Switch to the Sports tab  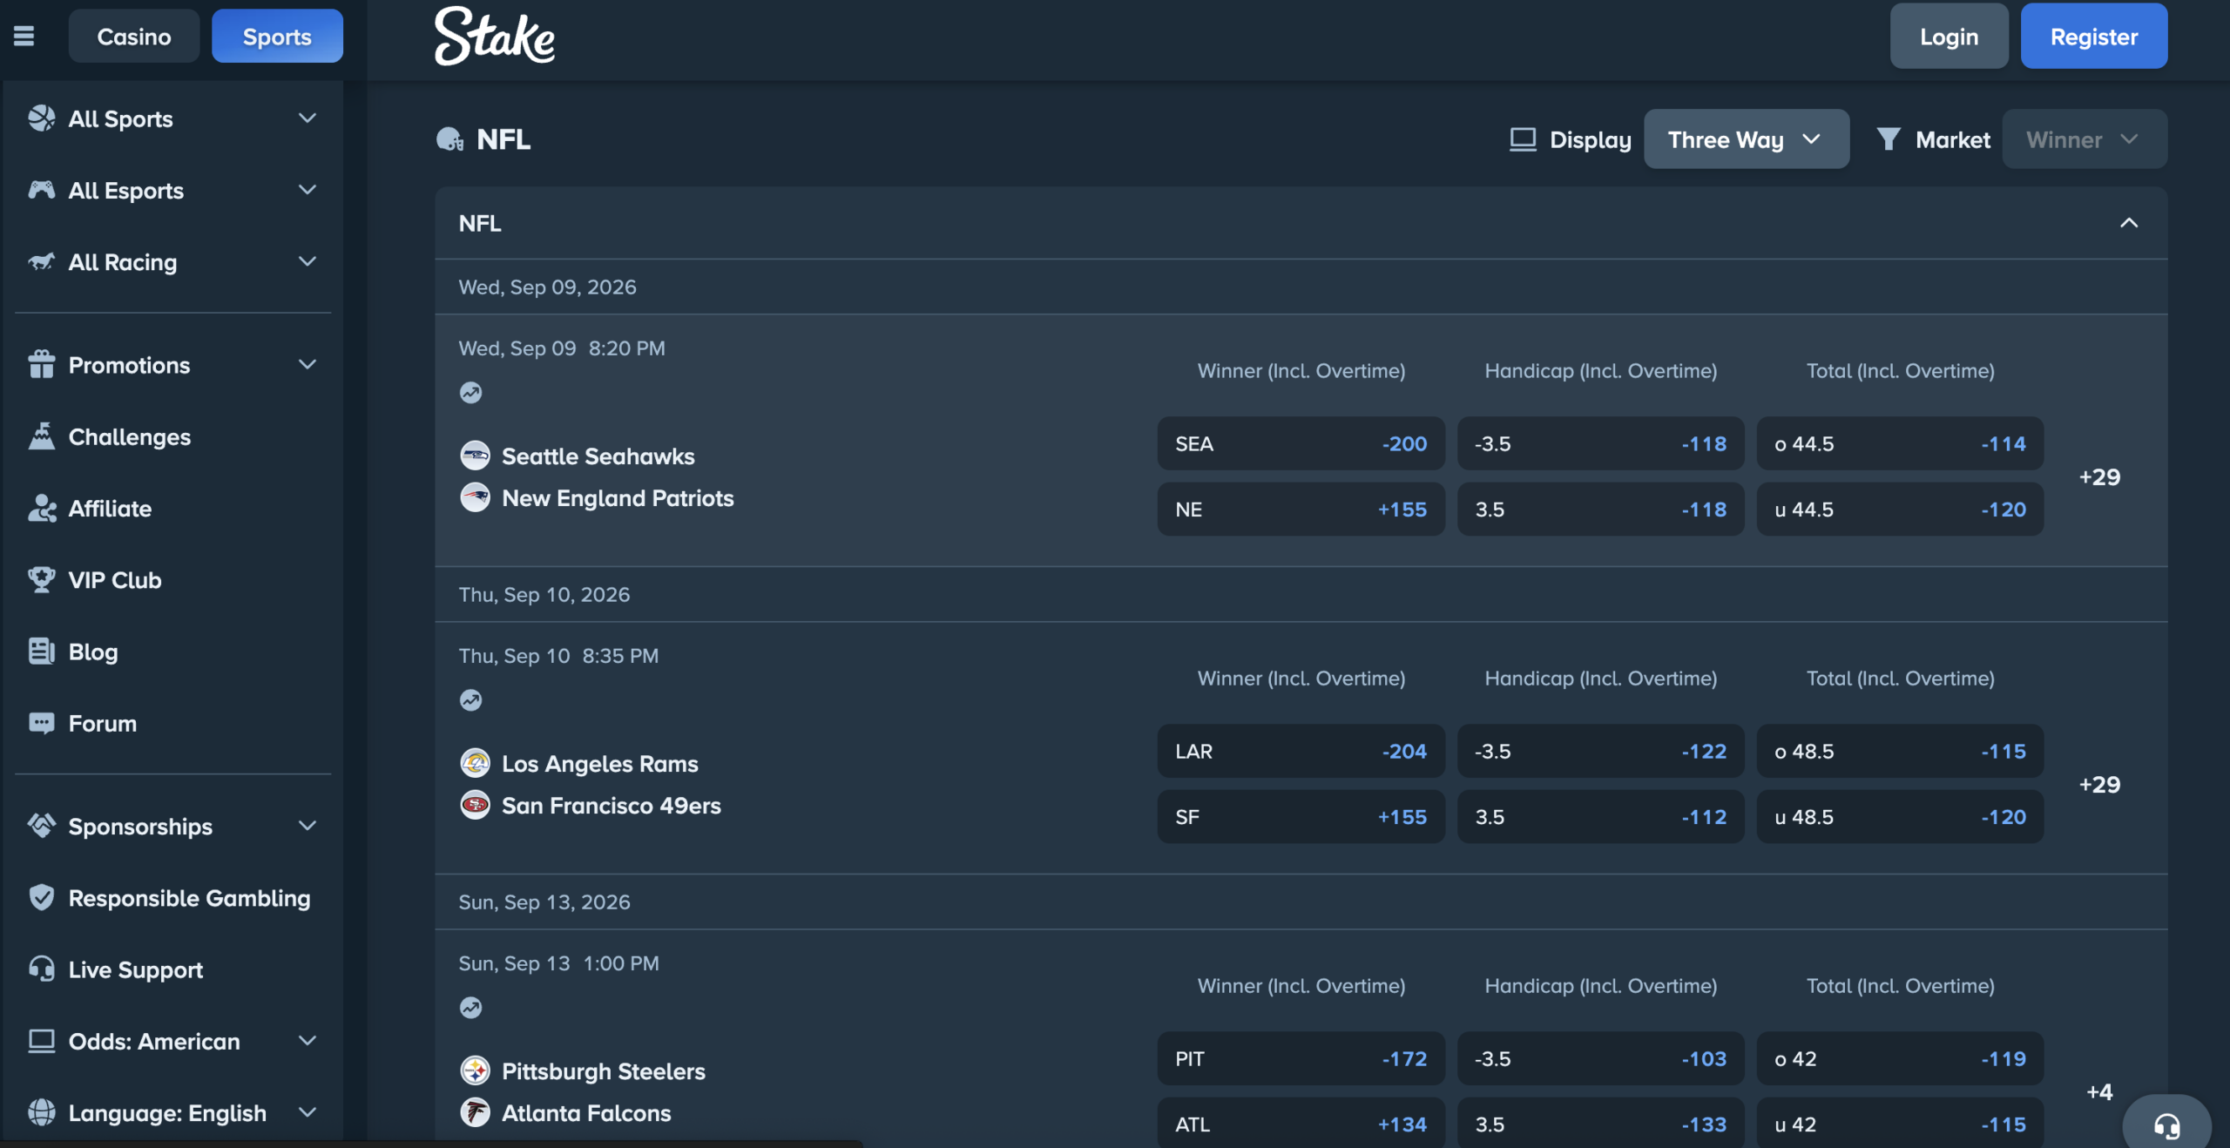(x=277, y=36)
